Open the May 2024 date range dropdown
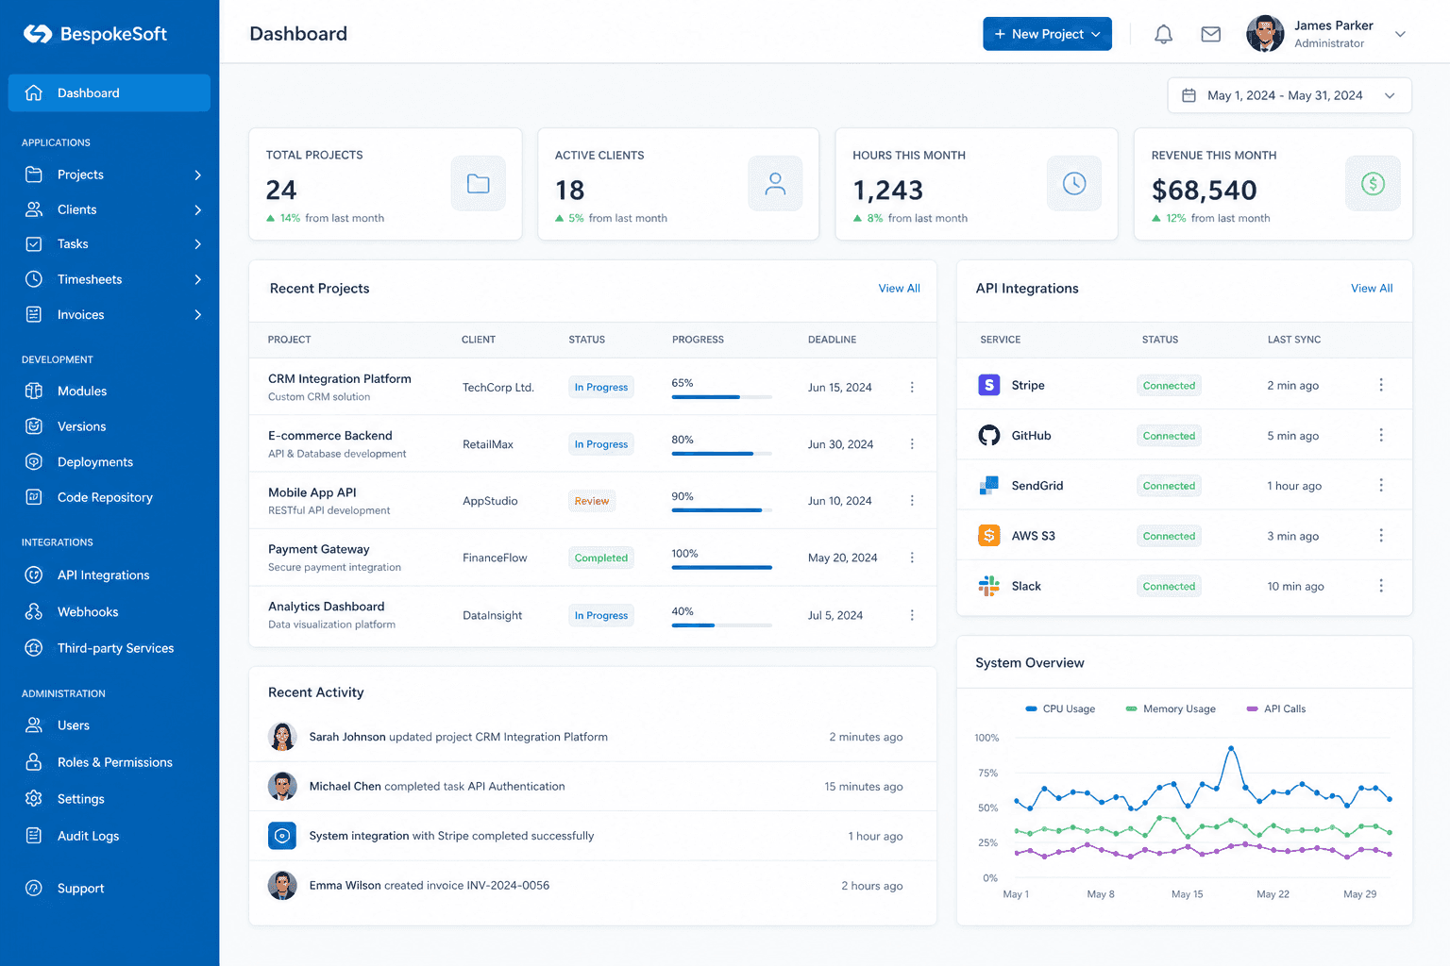The image size is (1450, 966). (1290, 95)
